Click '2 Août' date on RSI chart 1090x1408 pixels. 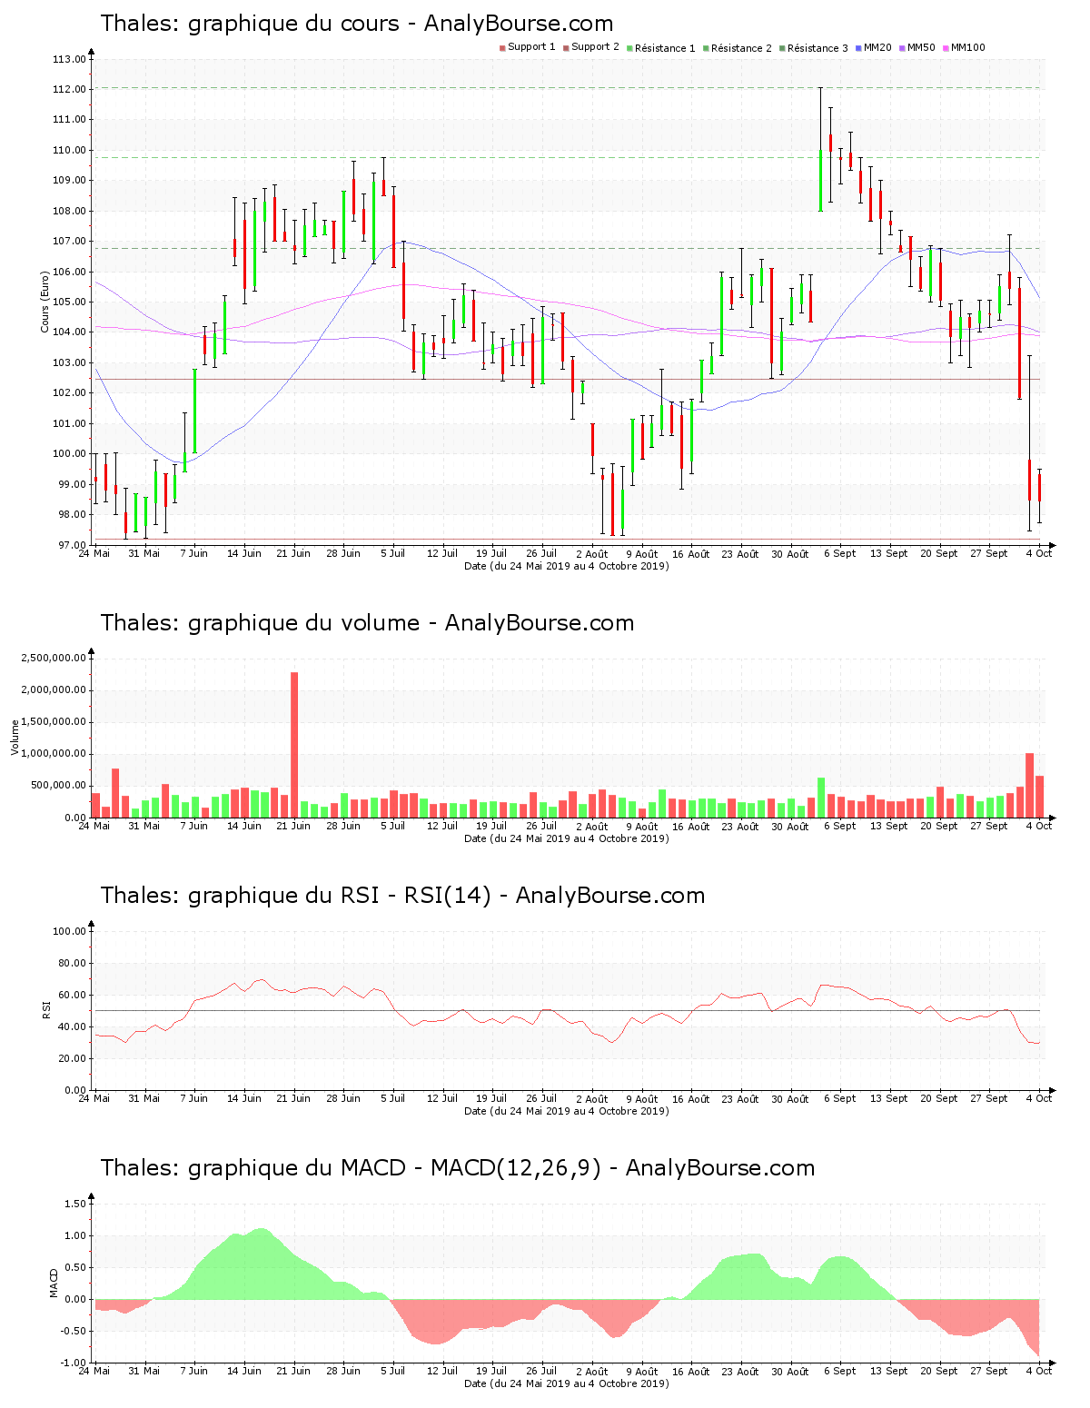[591, 1098]
